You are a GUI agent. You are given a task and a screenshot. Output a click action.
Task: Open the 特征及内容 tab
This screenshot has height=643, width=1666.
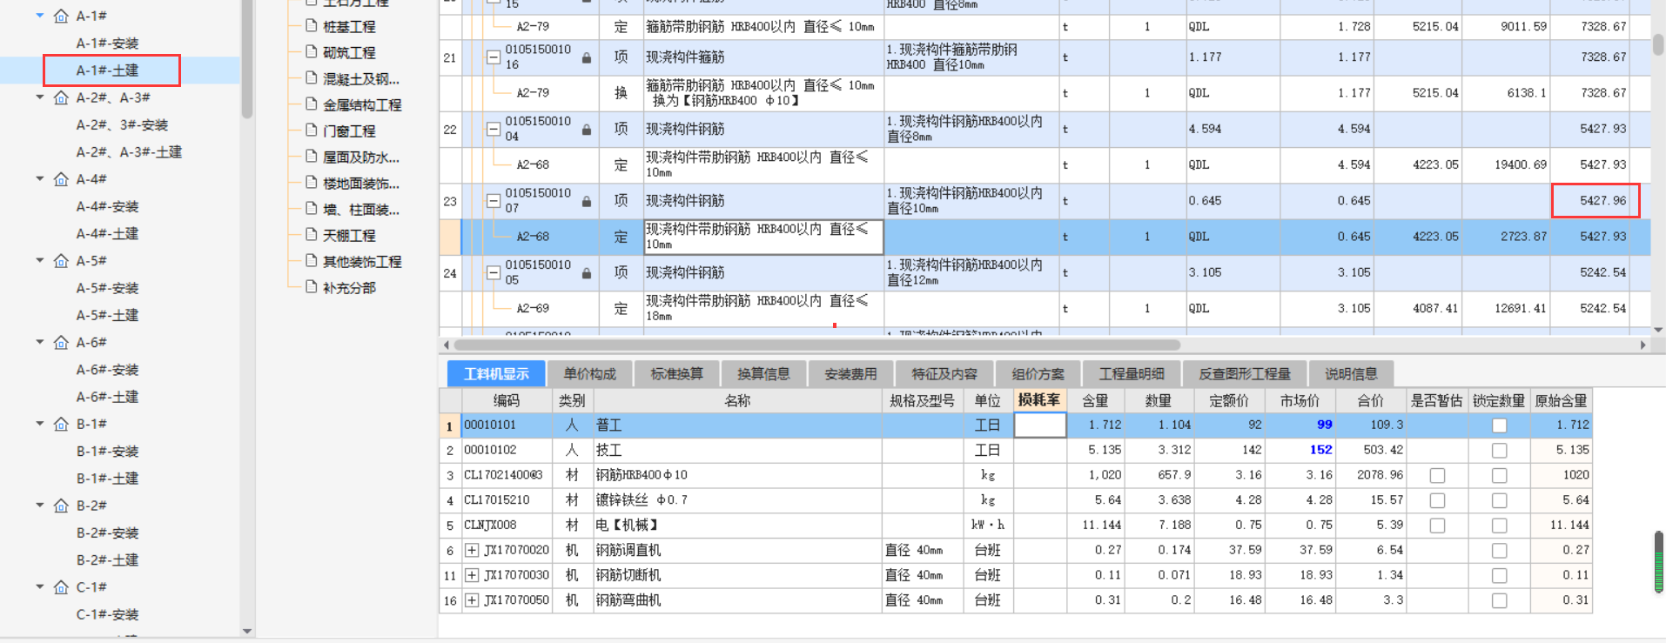point(944,374)
